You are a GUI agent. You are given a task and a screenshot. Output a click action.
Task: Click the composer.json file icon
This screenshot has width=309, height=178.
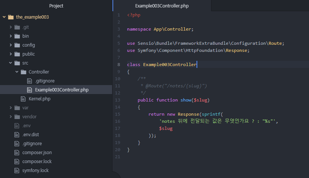coord(17,153)
